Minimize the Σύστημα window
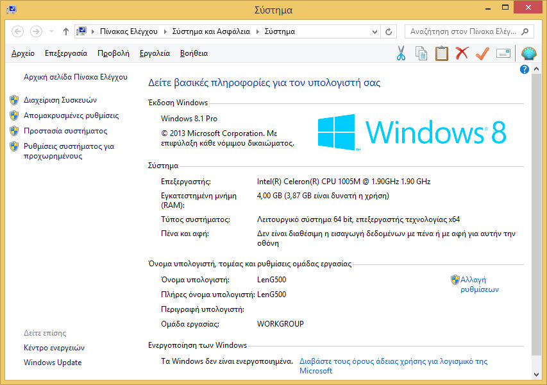 point(488,8)
